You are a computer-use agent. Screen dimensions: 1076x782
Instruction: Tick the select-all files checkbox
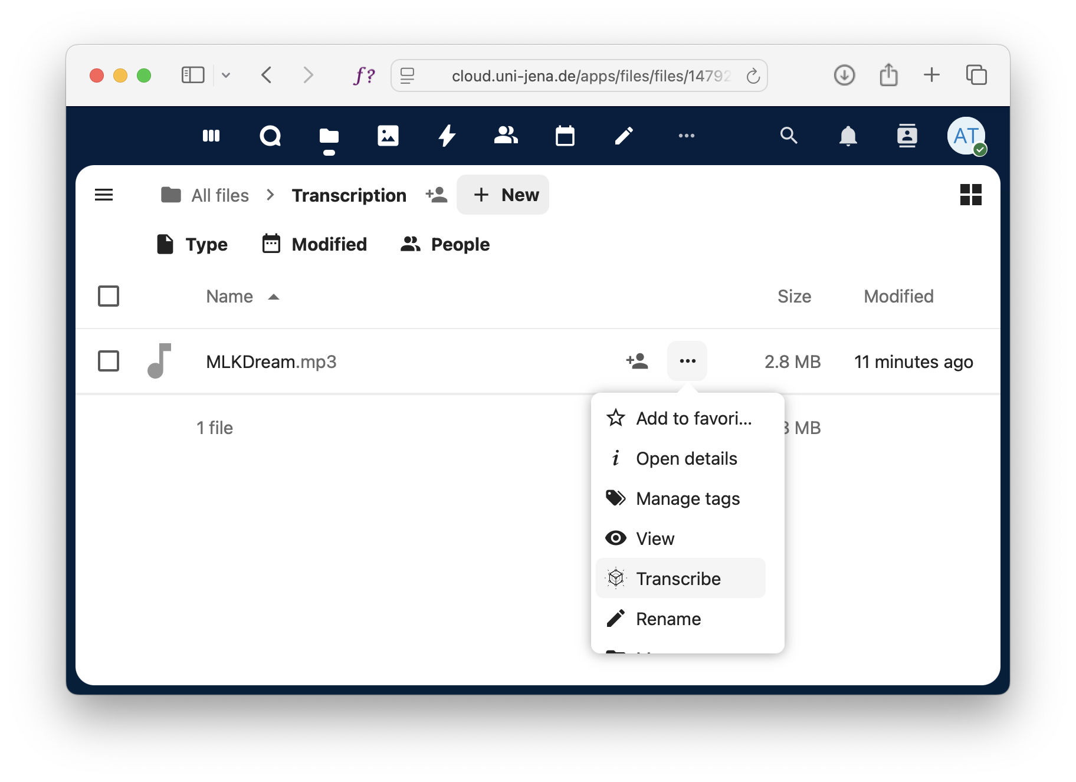tap(109, 296)
